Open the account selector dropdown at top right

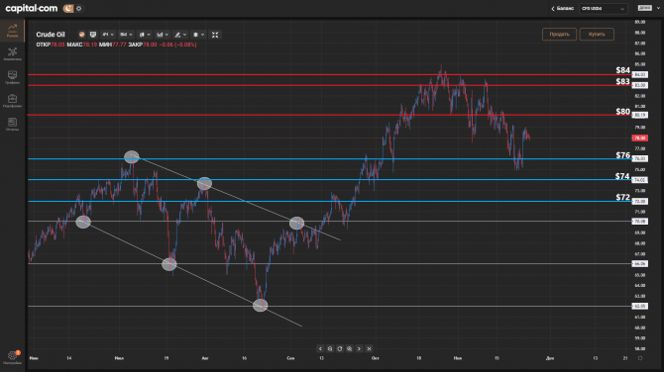point(603,9)
